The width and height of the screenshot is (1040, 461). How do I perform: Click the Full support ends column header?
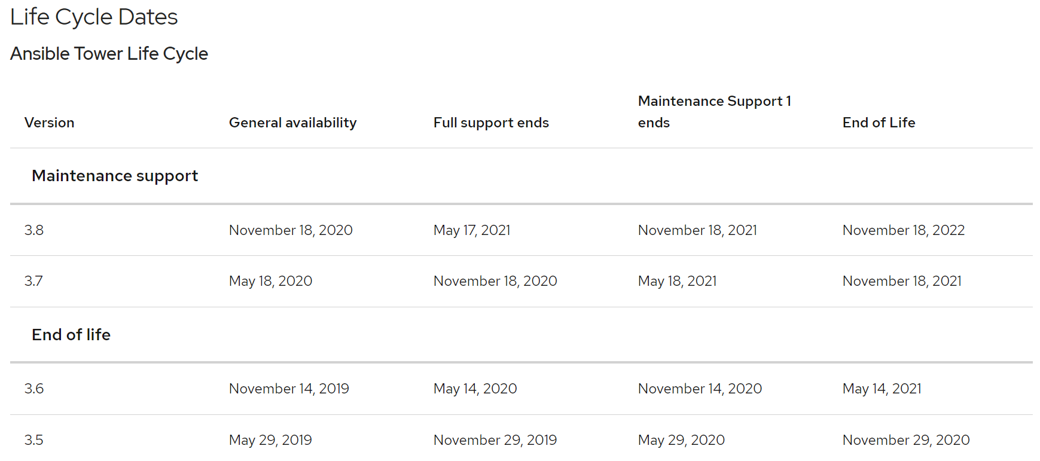point(491,123)
